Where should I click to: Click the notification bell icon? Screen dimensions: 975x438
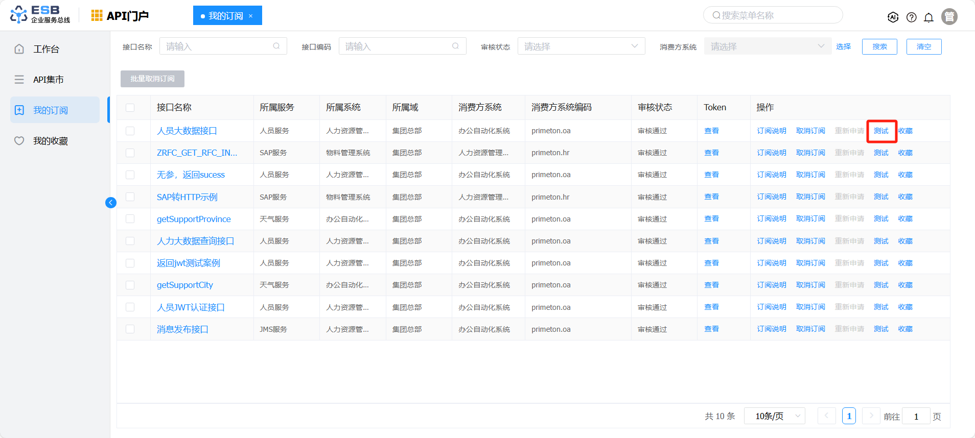tap(928, 17)
